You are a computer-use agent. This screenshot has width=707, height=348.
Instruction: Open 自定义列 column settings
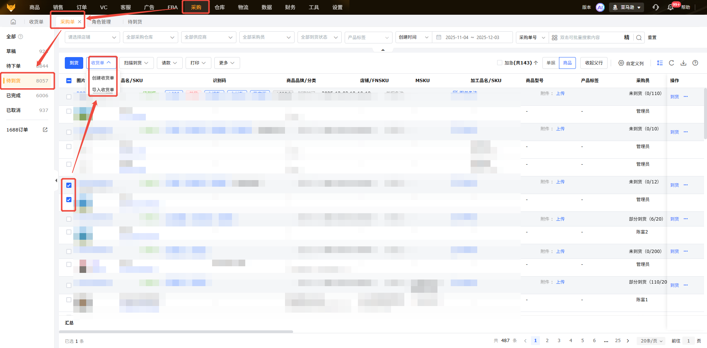(631, 63)
